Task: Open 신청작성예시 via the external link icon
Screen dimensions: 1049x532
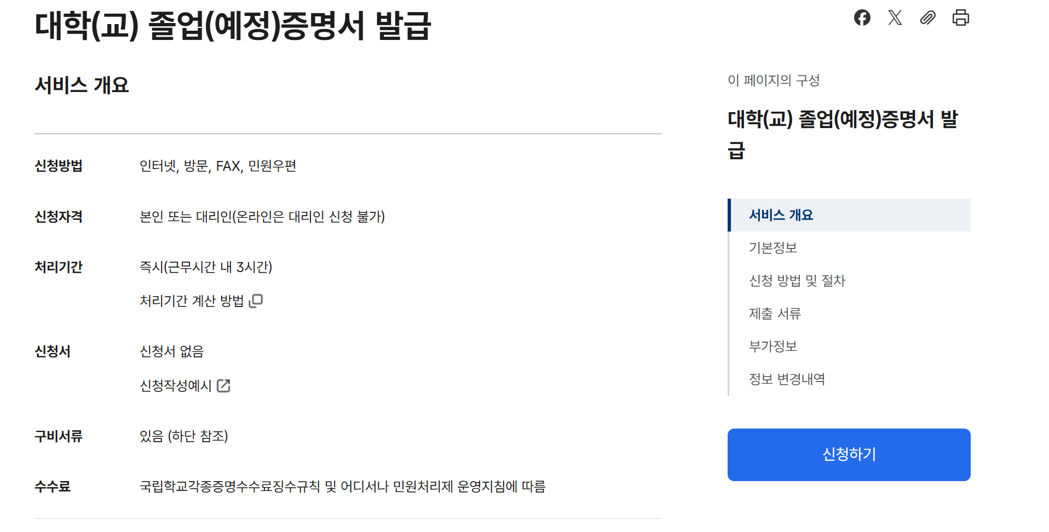Action: (223, 385)
